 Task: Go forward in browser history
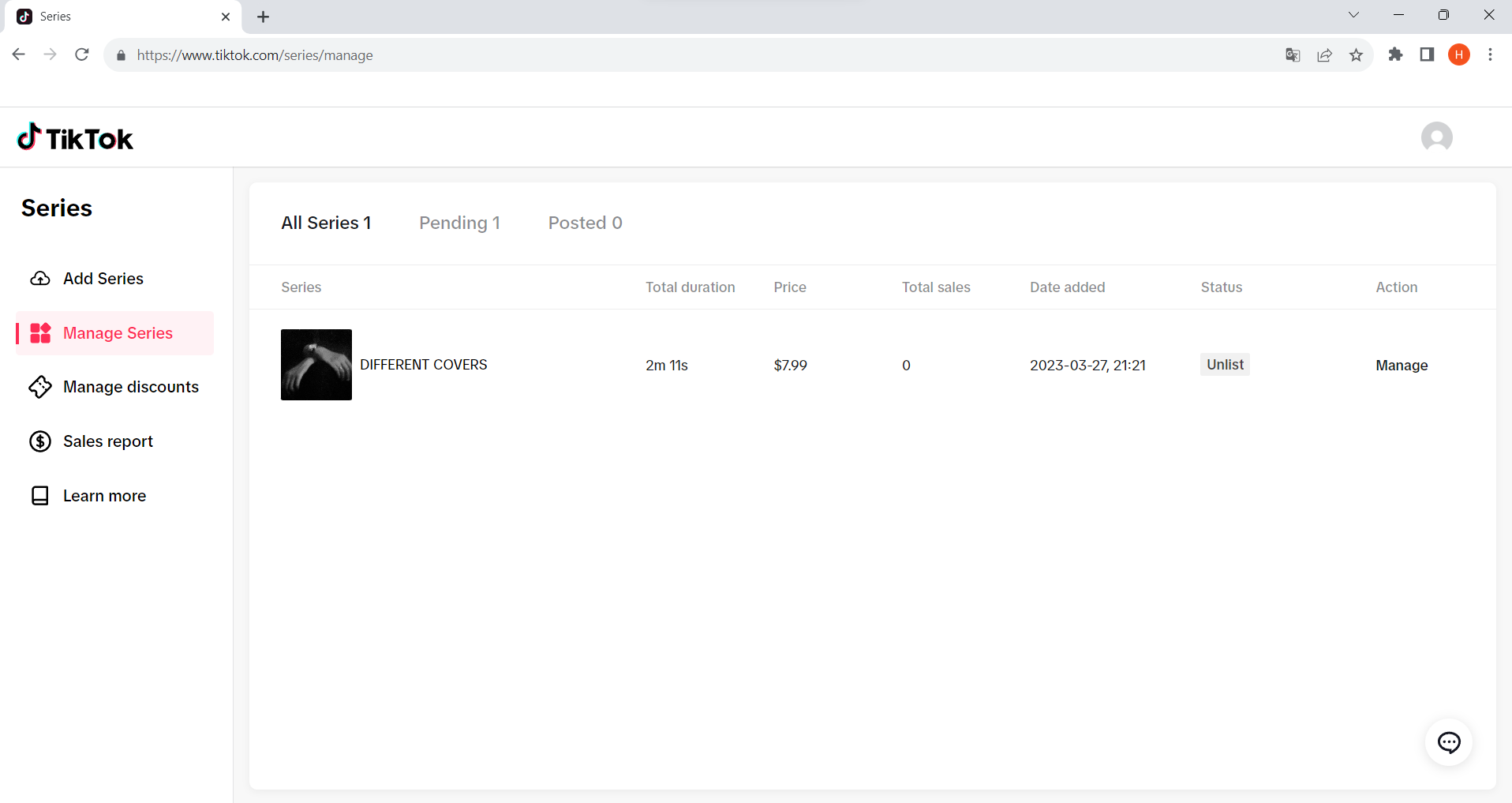coord(50,54)
